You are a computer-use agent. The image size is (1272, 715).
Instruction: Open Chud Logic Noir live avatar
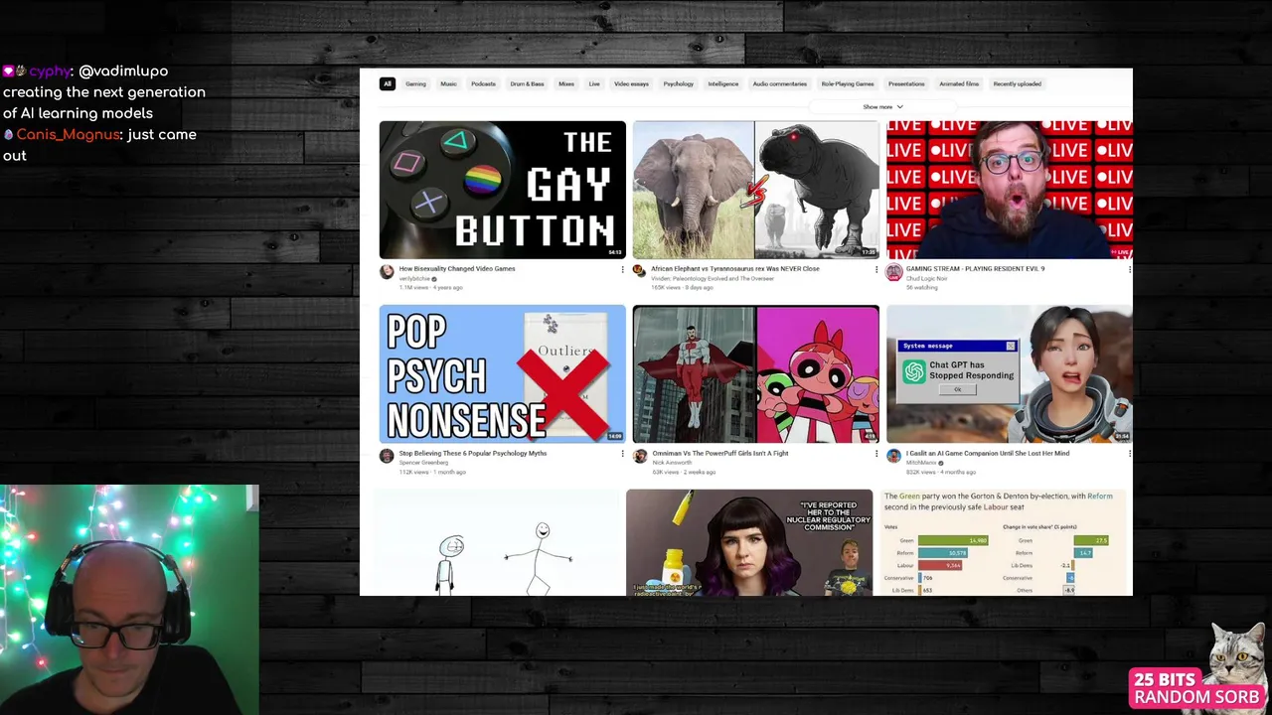[893, 272]
